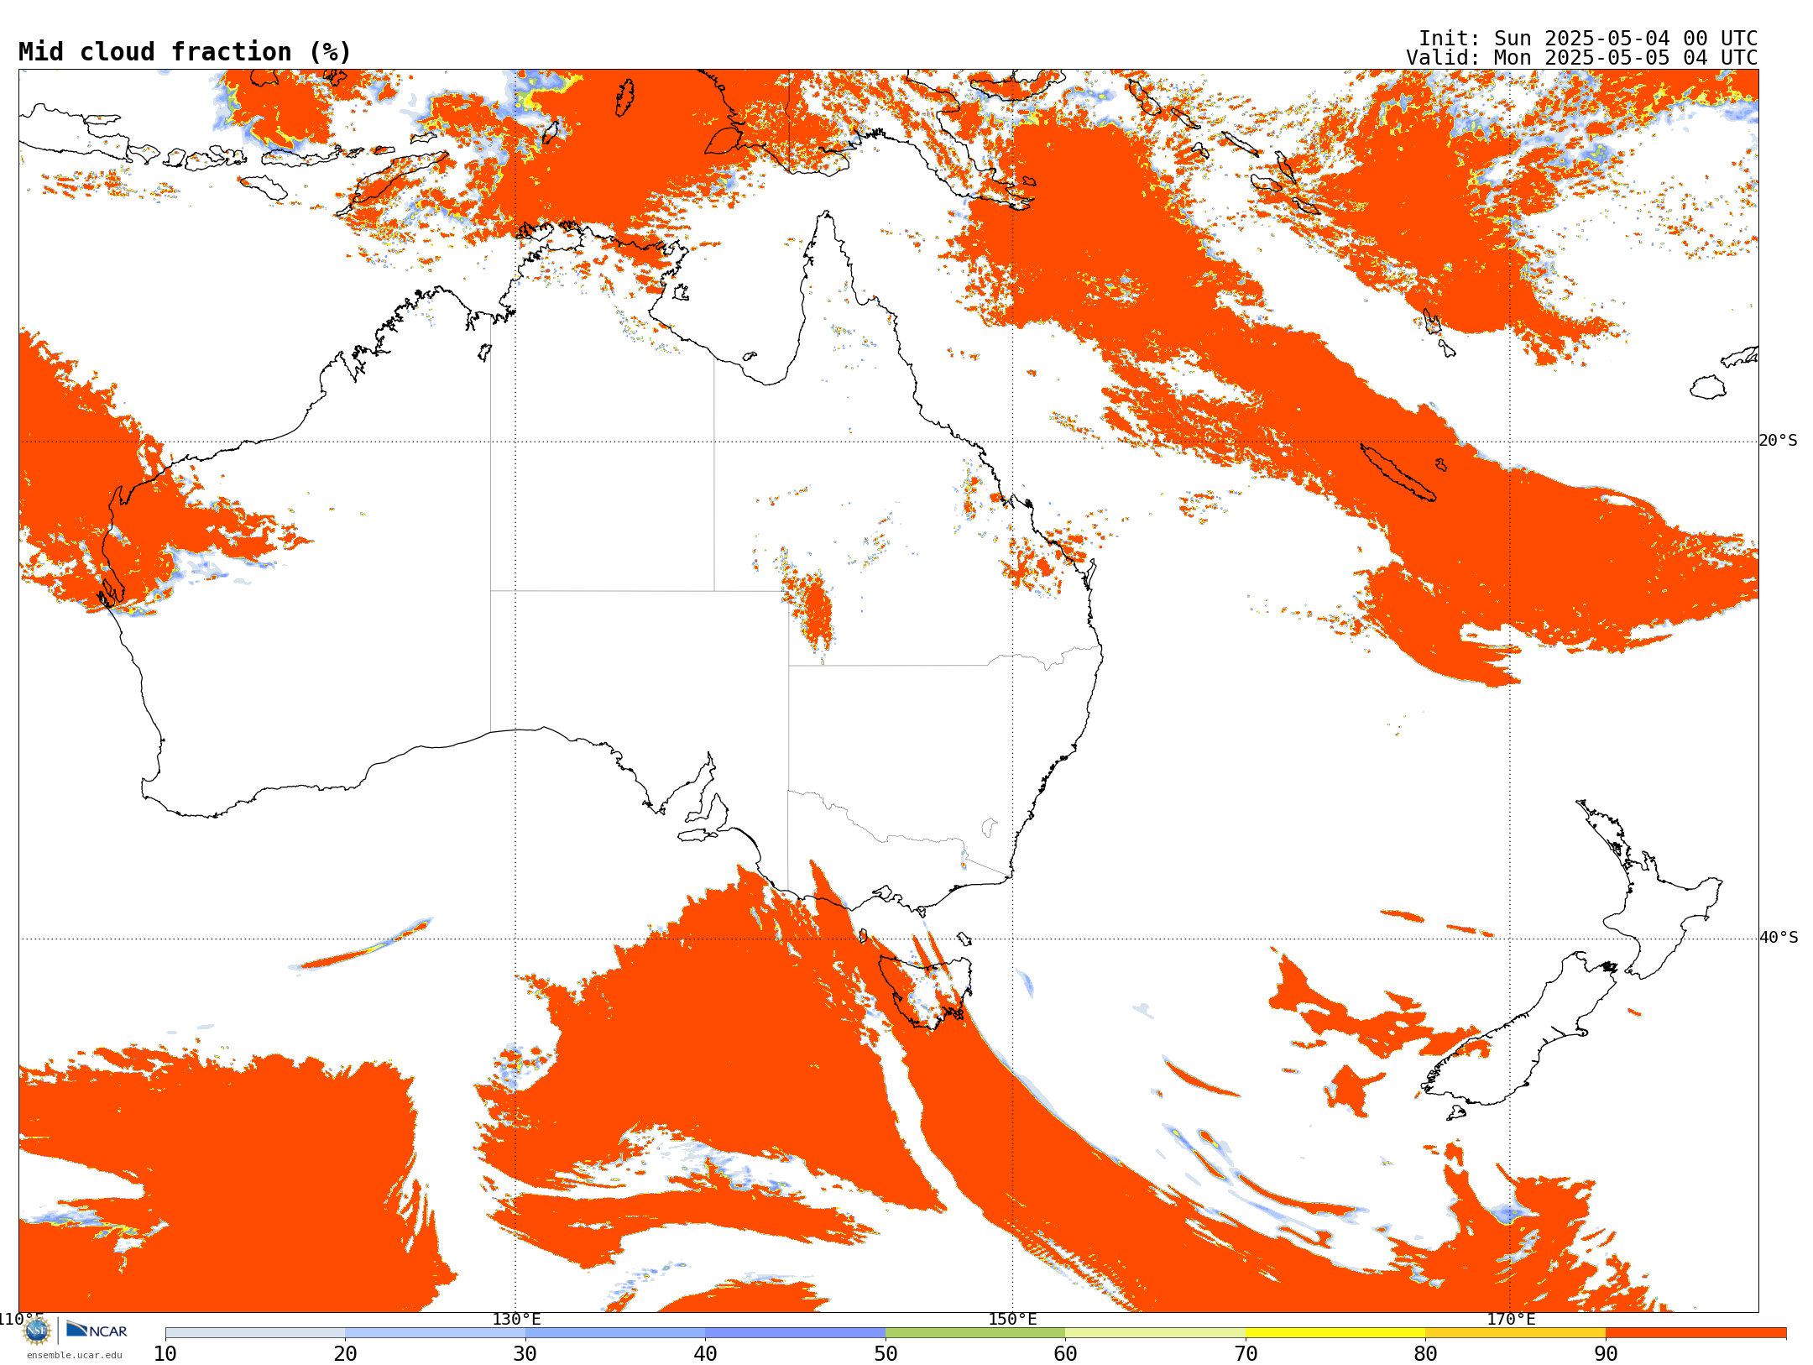Click the '150°E' longitude label
Screen dimensions: 1813x1365
1012,1319
